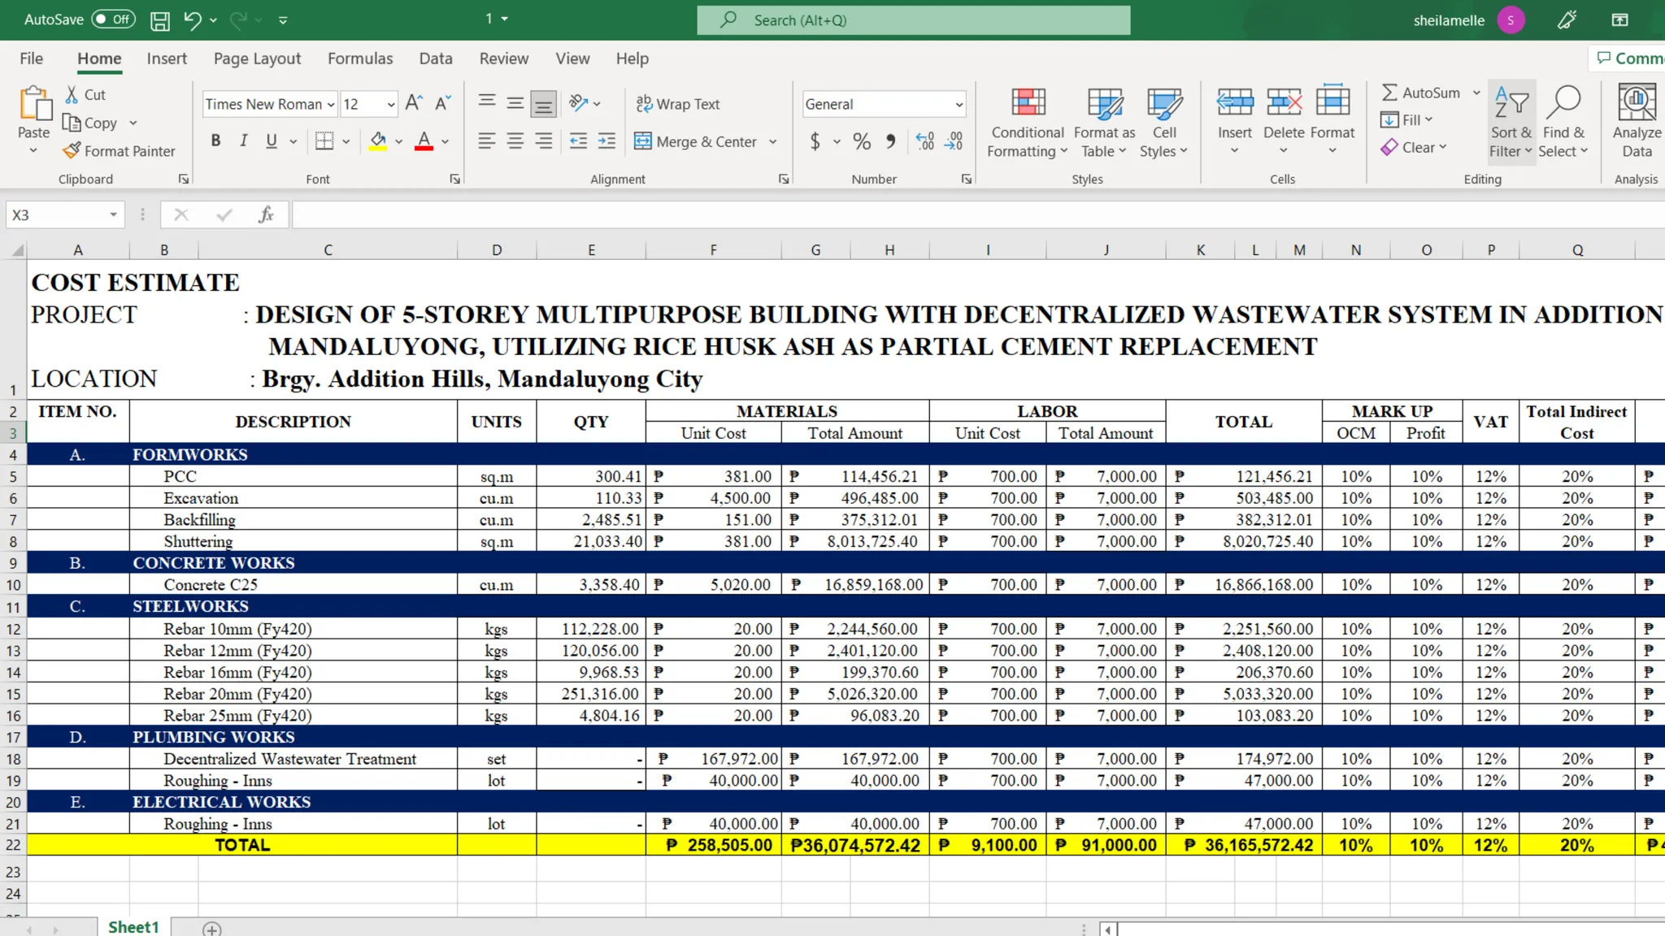Click the Save icon in title bar
Image resolution: width=1665 pixels, height=936 pixels.
click(x=160, y=20)
